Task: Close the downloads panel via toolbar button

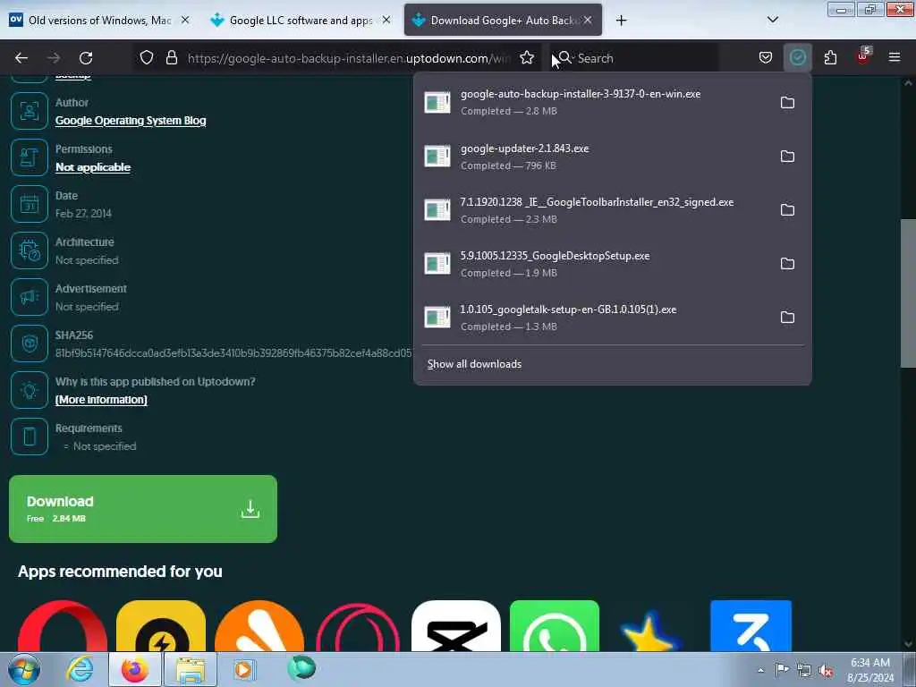Action: (797, 58)
